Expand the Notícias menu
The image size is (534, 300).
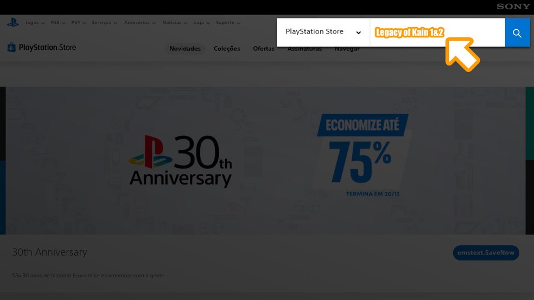coord(175,23)
